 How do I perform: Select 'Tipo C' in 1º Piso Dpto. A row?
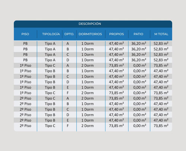click(50, 65)
